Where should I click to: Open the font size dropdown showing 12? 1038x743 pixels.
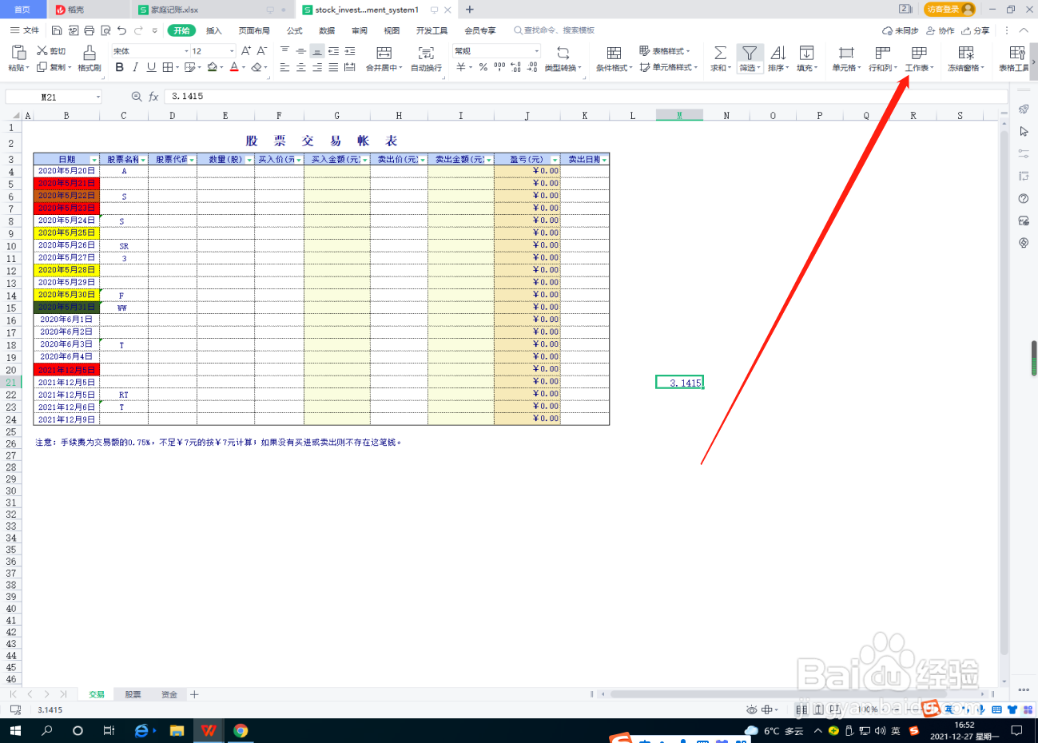[232, 51]
